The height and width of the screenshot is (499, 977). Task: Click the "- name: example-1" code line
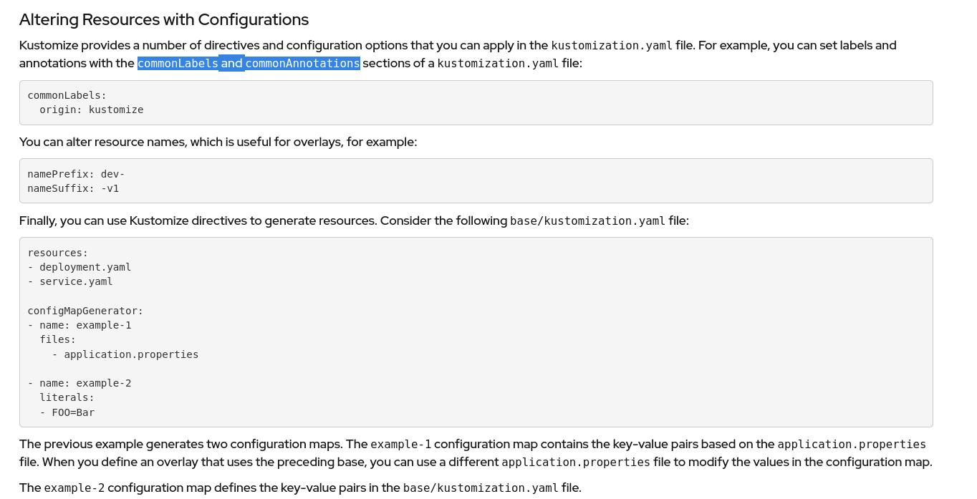[x=79, y=325]
